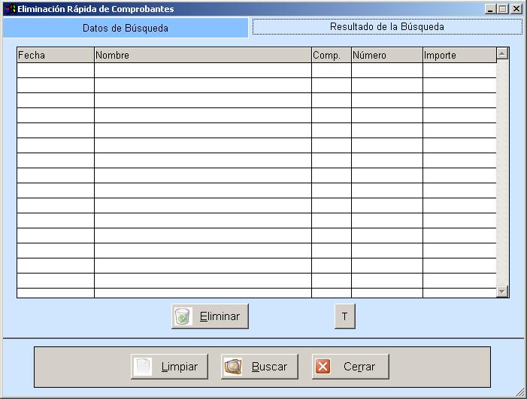This screenshot has width=527, height=399.
Task: Select the Número column header
Action: (x=386, y=55)
